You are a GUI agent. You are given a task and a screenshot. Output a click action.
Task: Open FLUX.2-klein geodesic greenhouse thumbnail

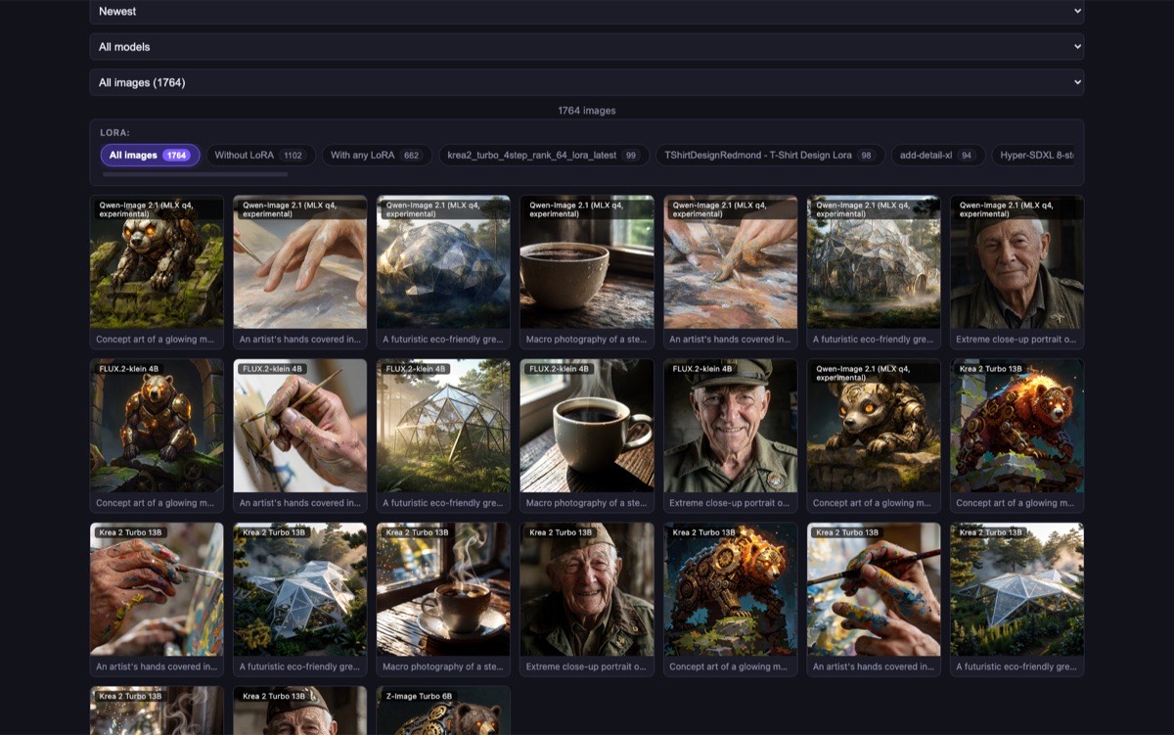click(x=443, y=426)
